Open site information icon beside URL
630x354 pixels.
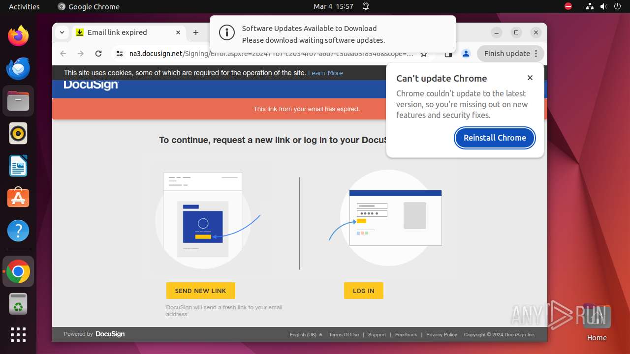(x=120, y=54)
